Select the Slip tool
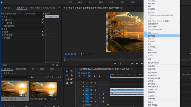This screenshot has height=107, width=191. [x=67, y=79]
